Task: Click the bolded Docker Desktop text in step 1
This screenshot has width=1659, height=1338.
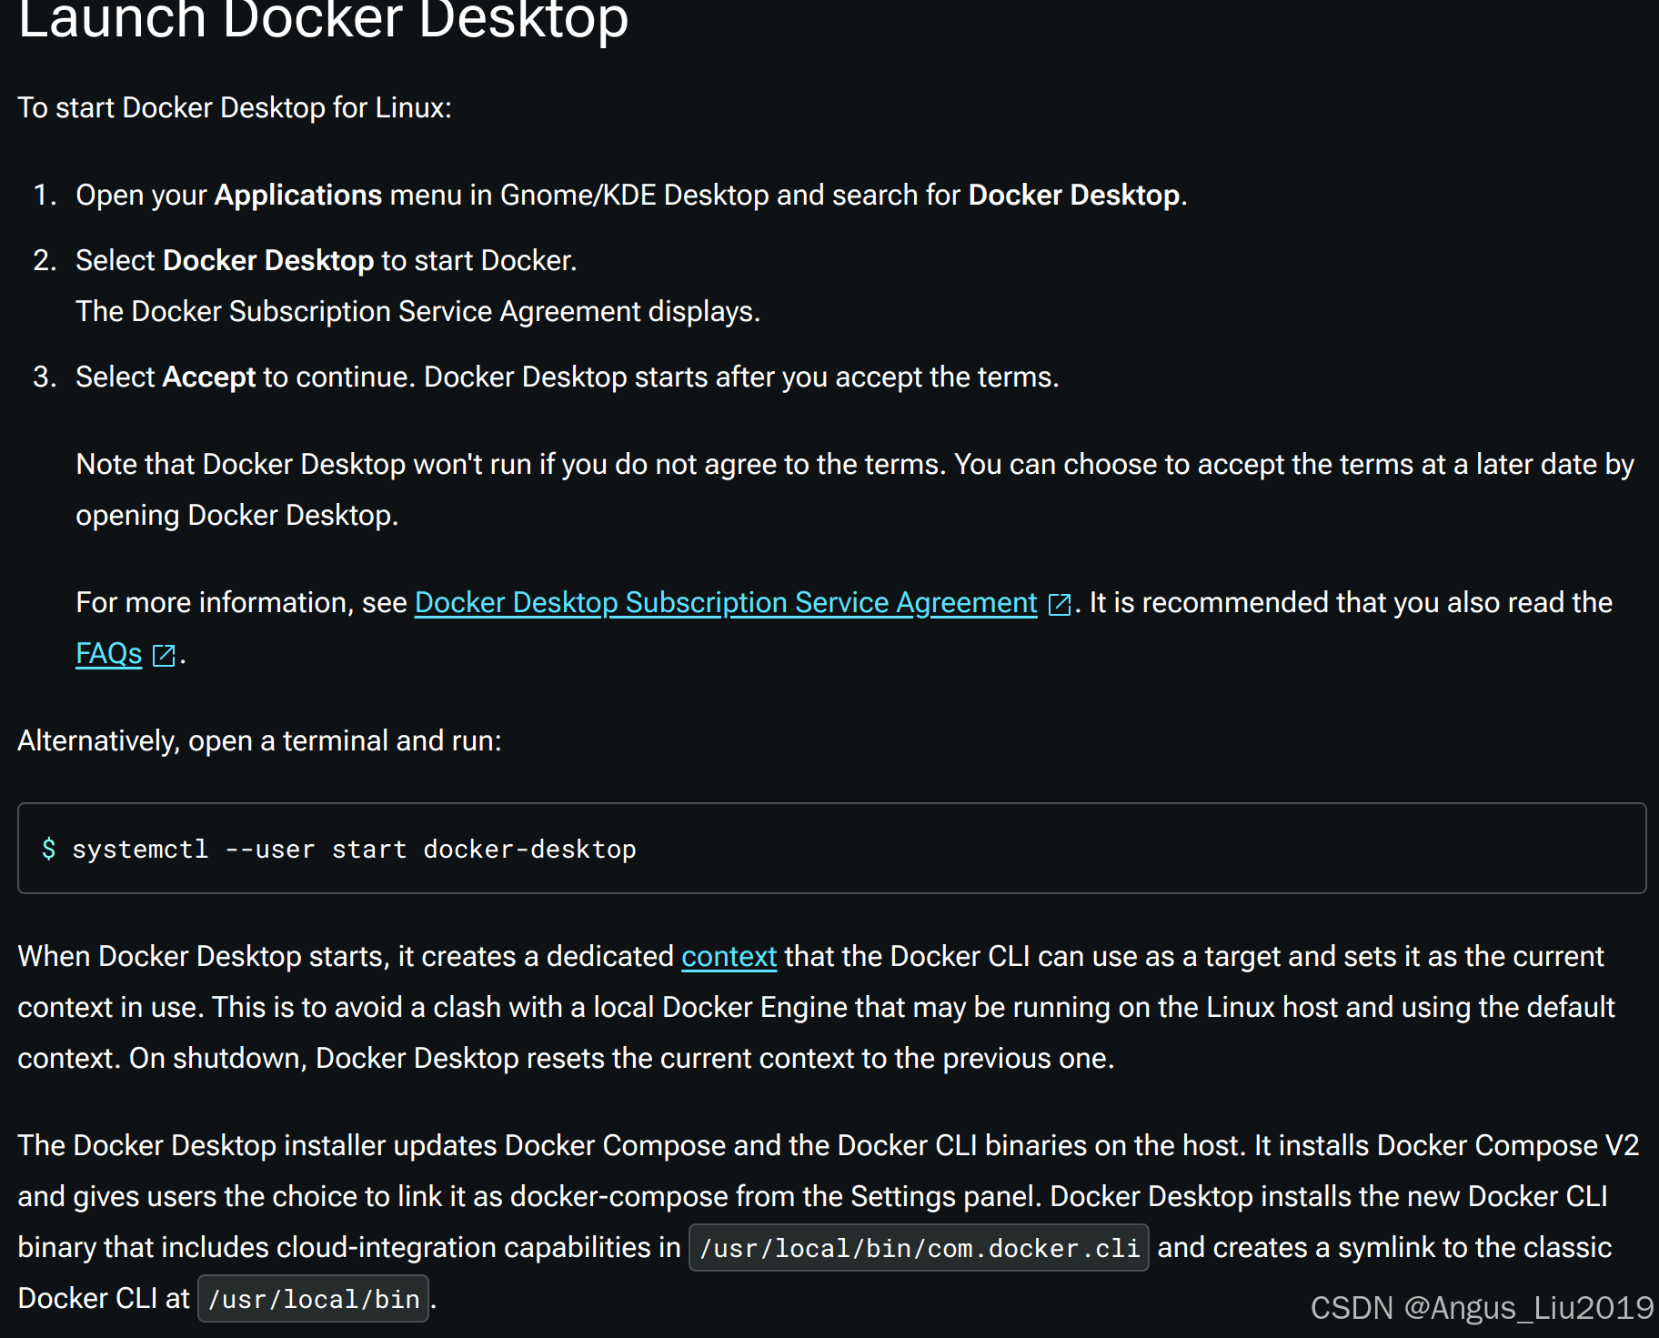Action: click(1071, 195)
